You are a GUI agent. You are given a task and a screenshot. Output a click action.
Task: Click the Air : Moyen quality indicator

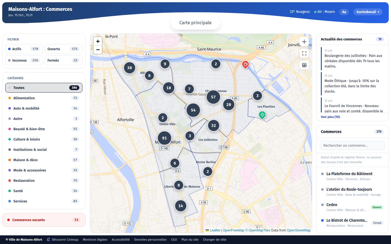coord(325,12)
